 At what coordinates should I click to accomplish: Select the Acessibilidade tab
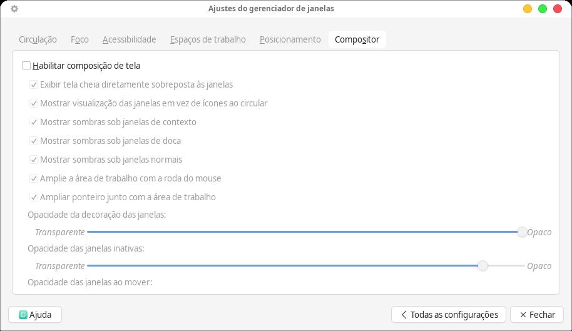coord(129,39)
